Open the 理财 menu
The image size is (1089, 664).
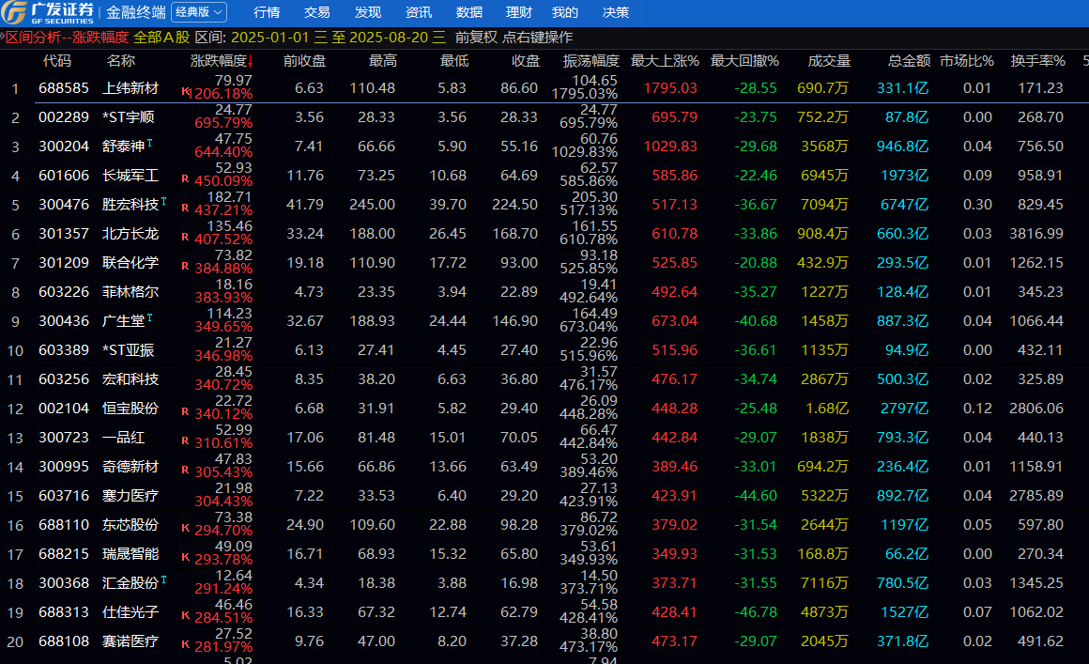[519, 12]
